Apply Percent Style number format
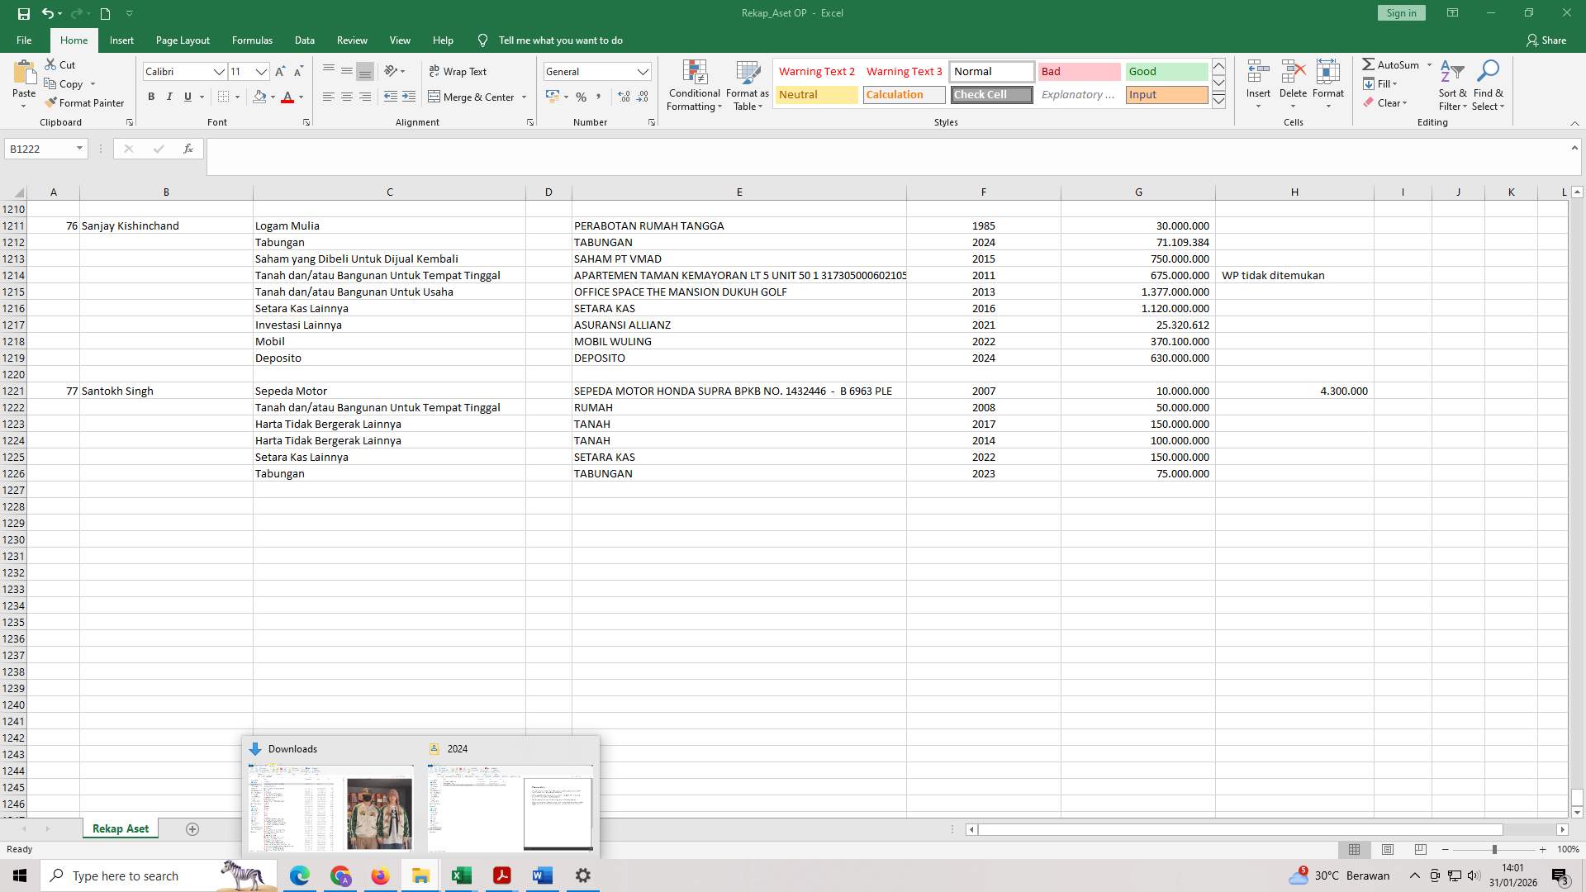This screenshot has height=892, width=1586. tap(581, 97)
